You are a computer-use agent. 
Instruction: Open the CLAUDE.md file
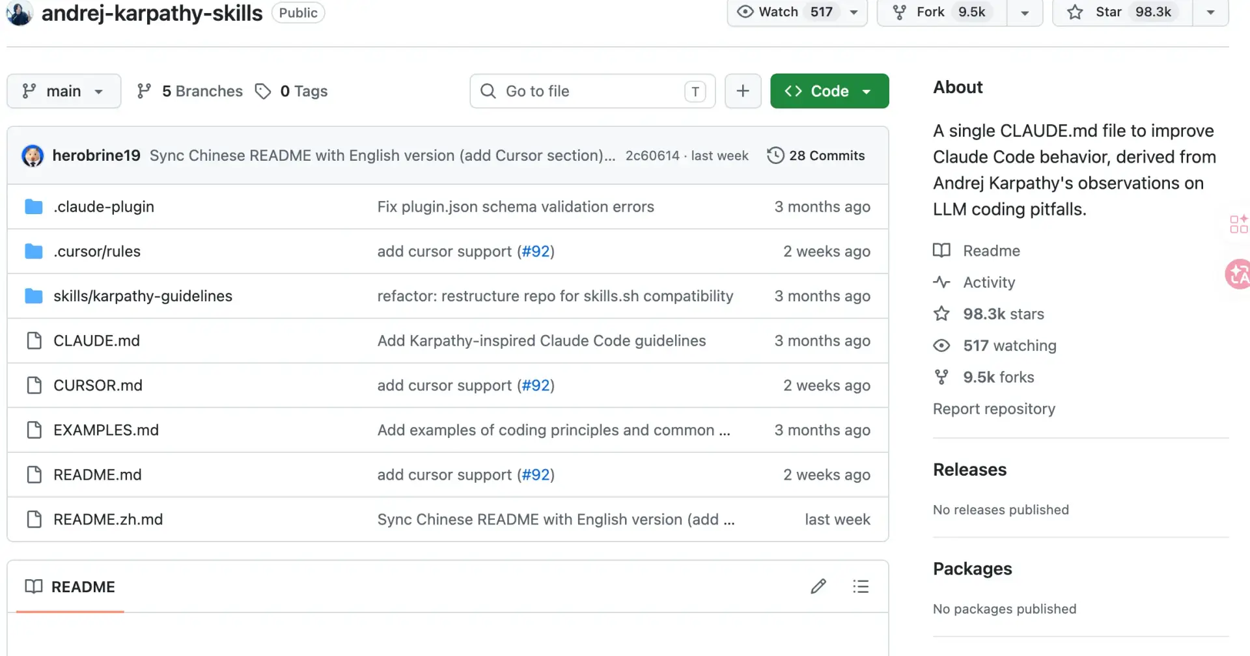[96, 341]
